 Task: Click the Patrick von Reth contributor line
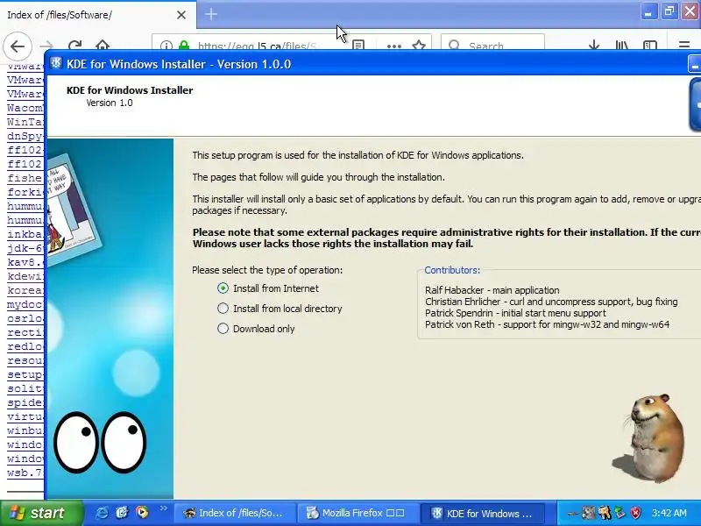(547, 324)
